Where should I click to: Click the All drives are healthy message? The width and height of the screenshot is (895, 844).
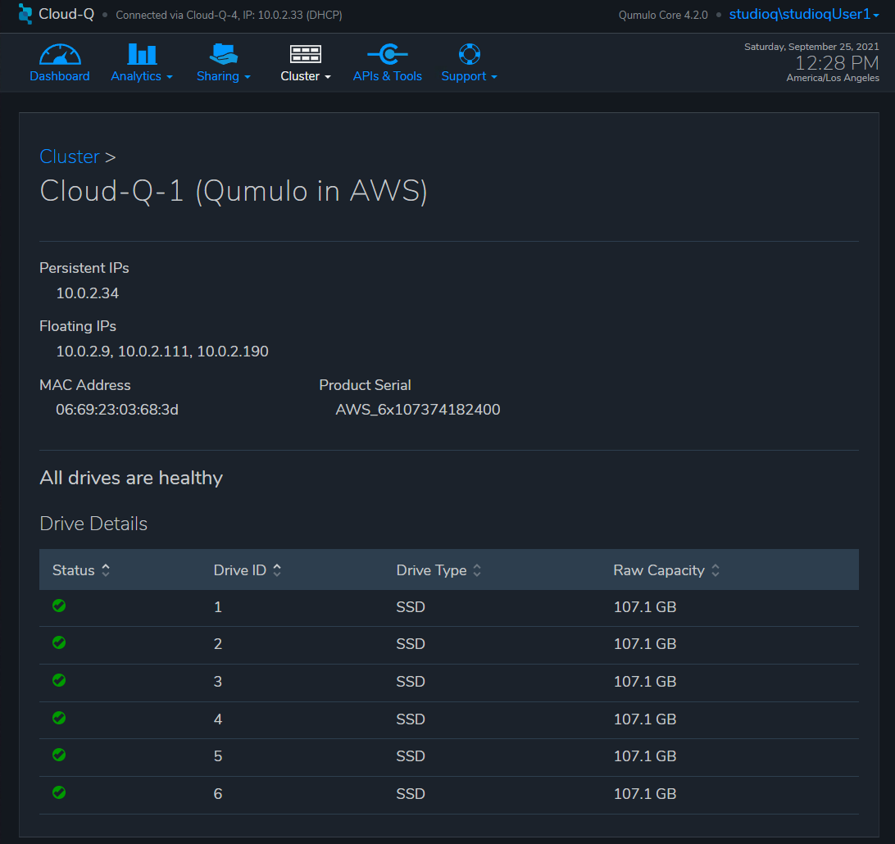tap(131, 479)
